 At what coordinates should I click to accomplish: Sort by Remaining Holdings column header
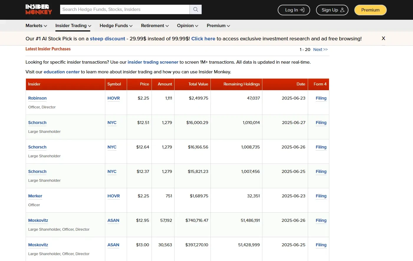click(x=236, y=84)
